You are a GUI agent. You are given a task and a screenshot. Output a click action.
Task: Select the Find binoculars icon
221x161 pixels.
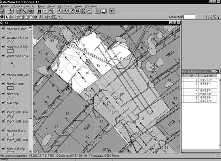(39, 11)
